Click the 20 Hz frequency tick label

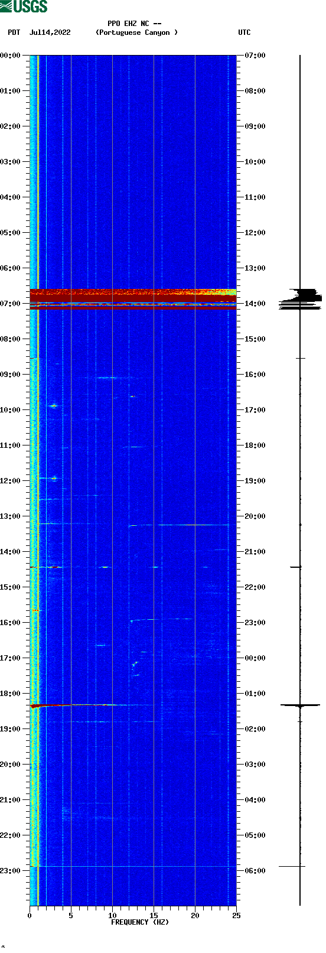[x=195, y=916]
